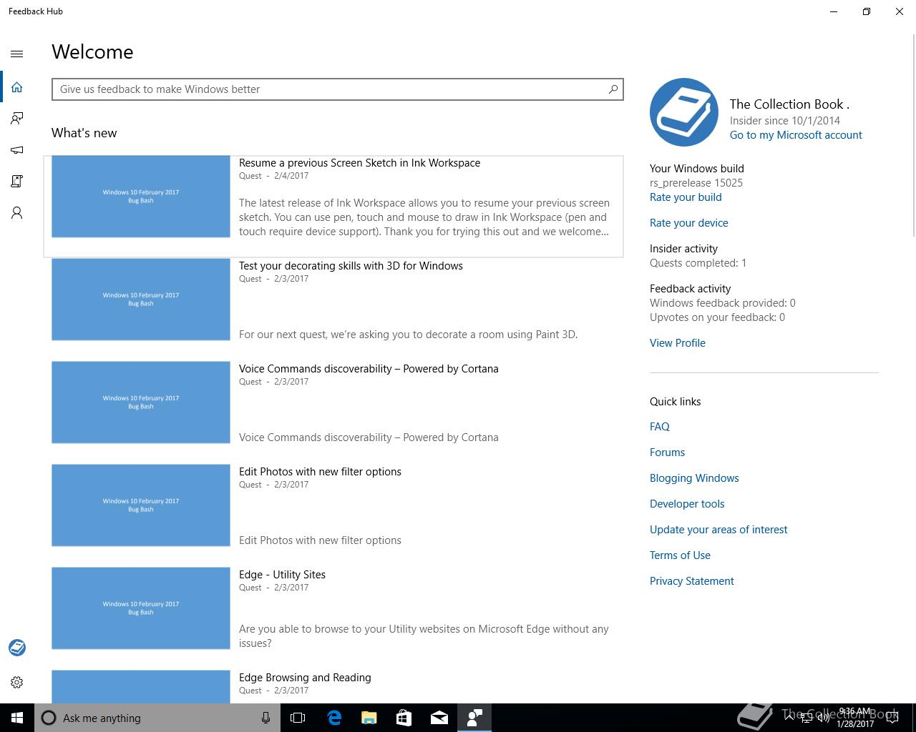Screen dimensions: 916x732
Task: Click Utility websites description text
Action: (x=424, y=636)
